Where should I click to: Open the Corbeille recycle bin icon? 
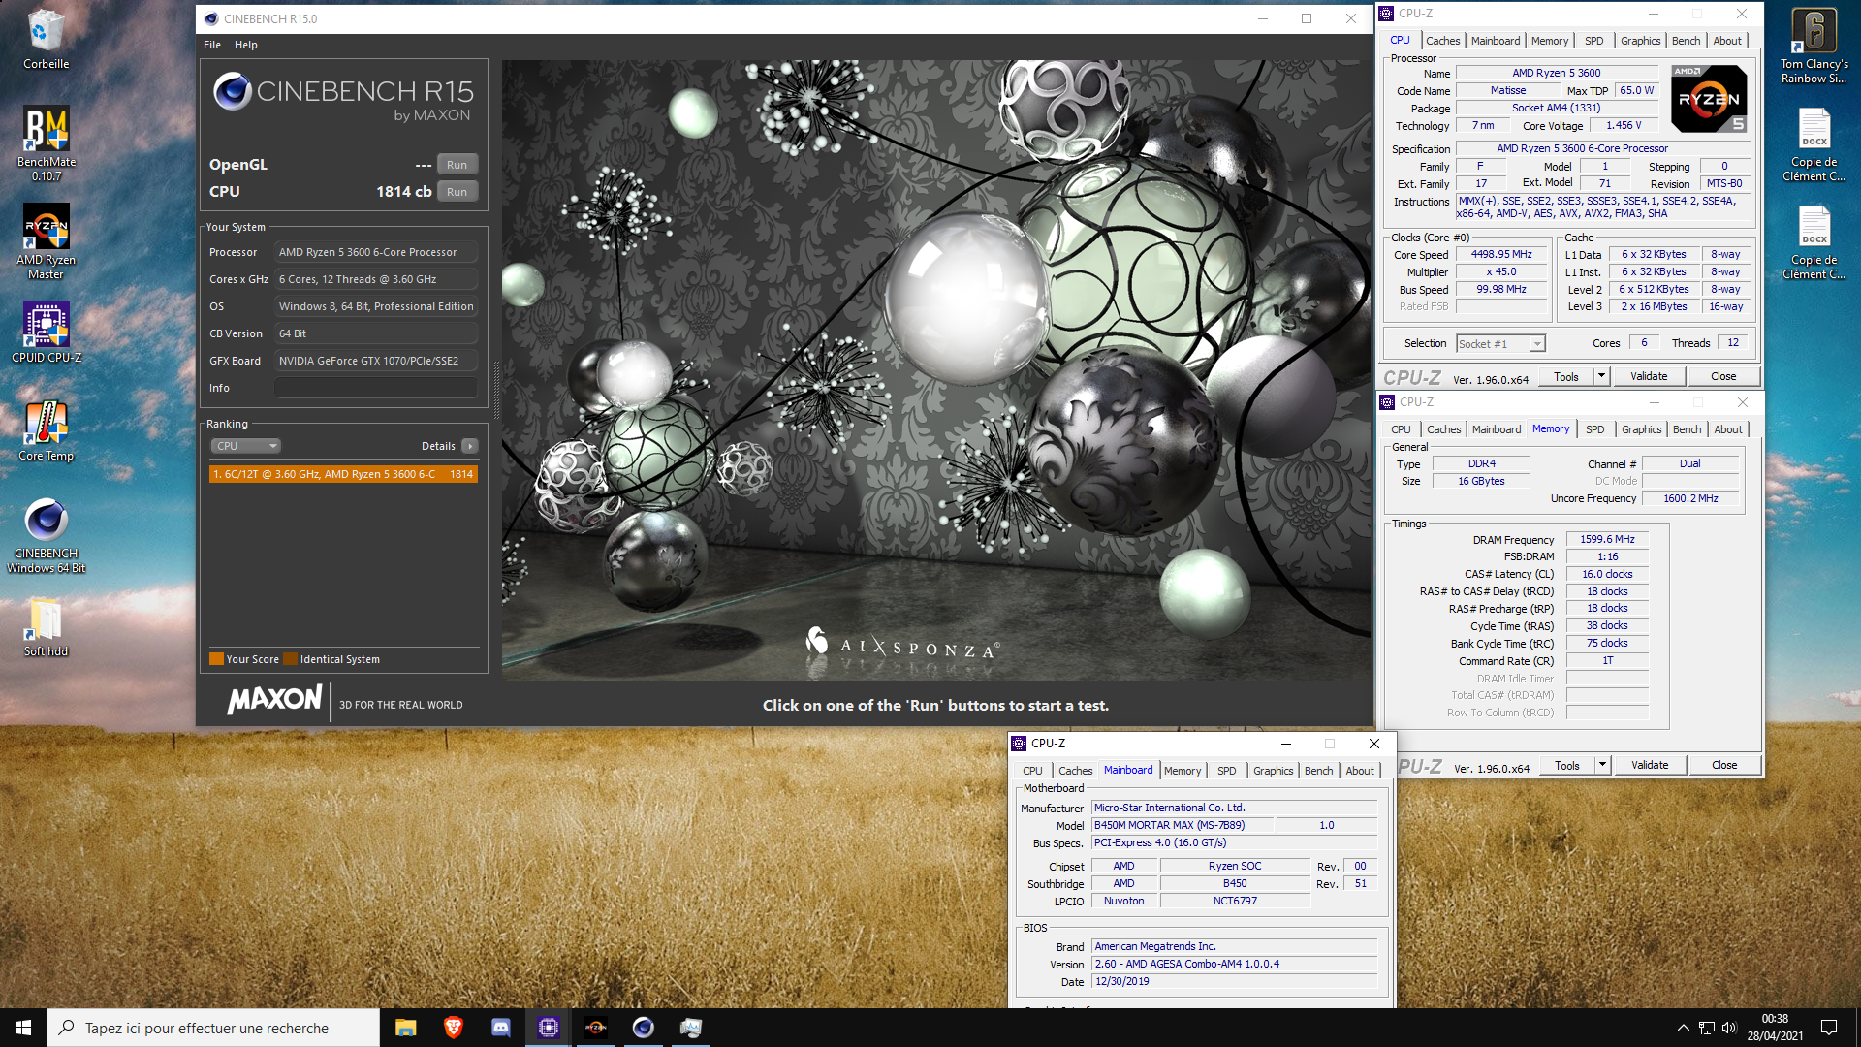46,39
